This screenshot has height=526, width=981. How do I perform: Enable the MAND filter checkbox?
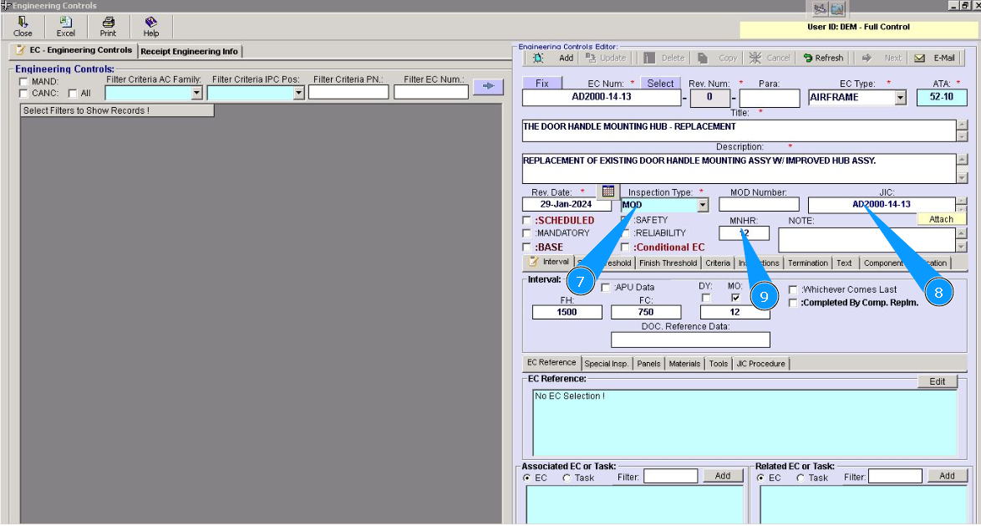23,81
